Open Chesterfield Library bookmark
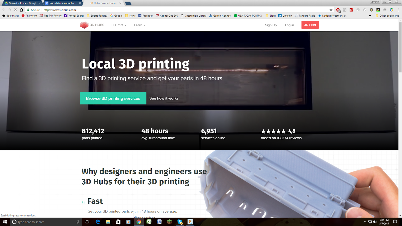 point(193,16)
